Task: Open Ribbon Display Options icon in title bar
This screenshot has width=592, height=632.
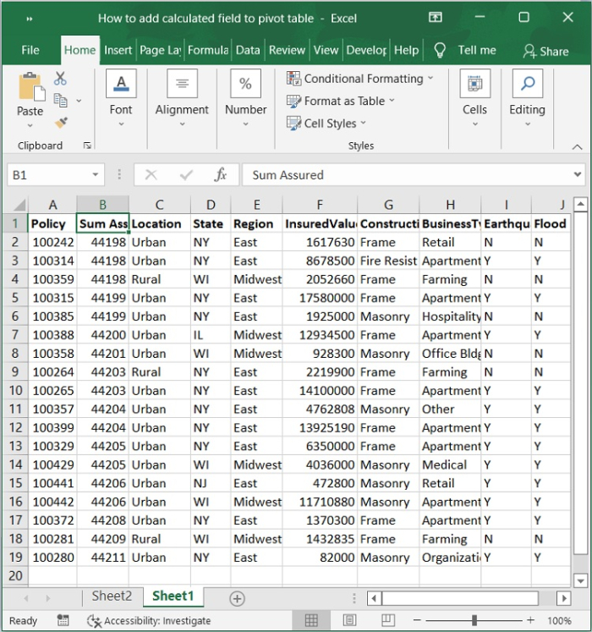Action: pos(435,18)
